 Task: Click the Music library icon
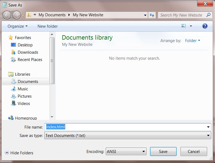(13, 89)
